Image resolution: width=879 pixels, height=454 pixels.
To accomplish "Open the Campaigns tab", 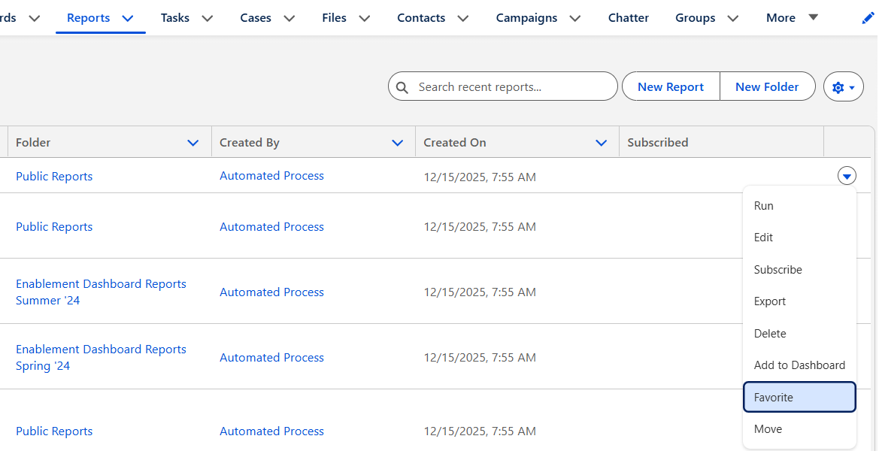I will 526,18.
